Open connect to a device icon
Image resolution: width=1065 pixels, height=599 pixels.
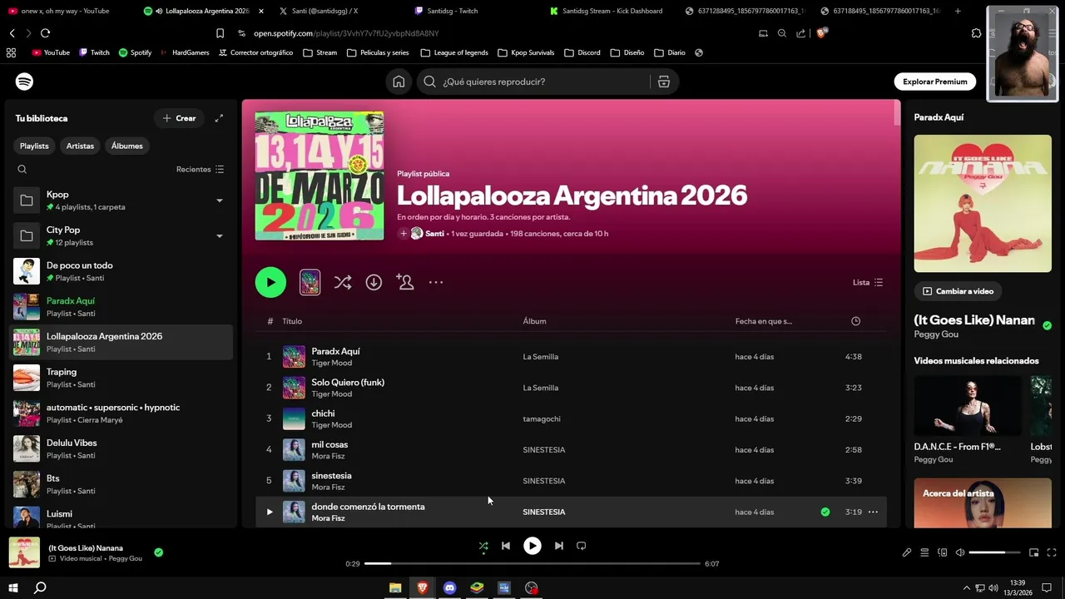[942, 552]
